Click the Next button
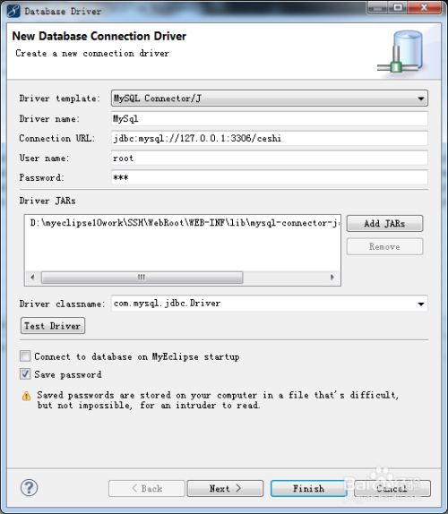 click(225, 488)
